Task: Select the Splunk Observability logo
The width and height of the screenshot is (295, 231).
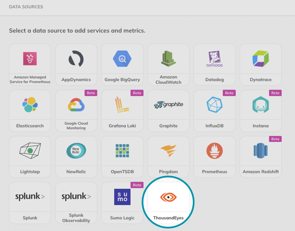Action: (76, 197)
